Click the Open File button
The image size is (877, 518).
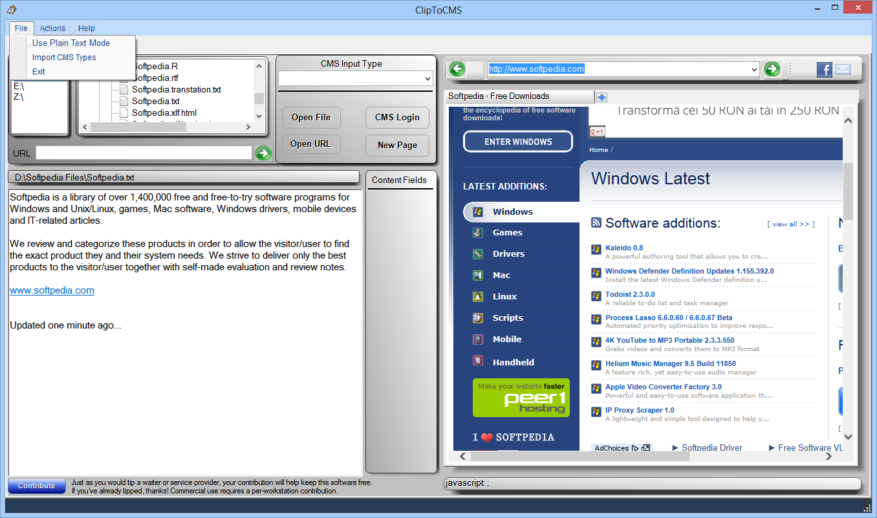click(x=311, y=118)
